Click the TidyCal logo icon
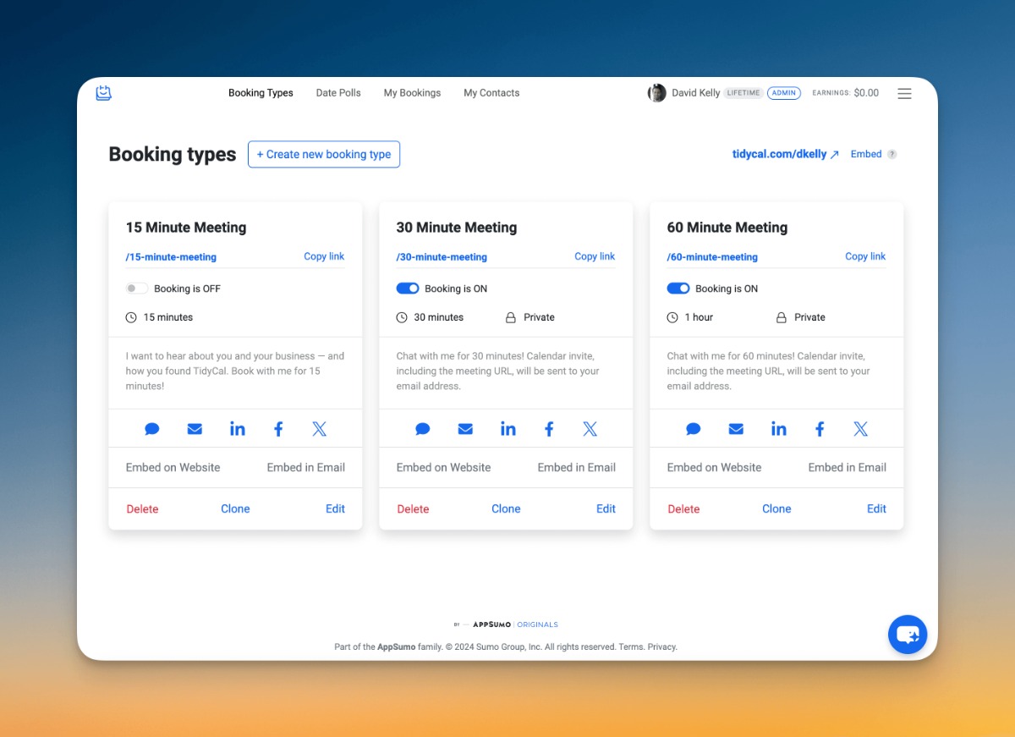This screenshot has width=1015, height=737. click(x=104, y=93)
